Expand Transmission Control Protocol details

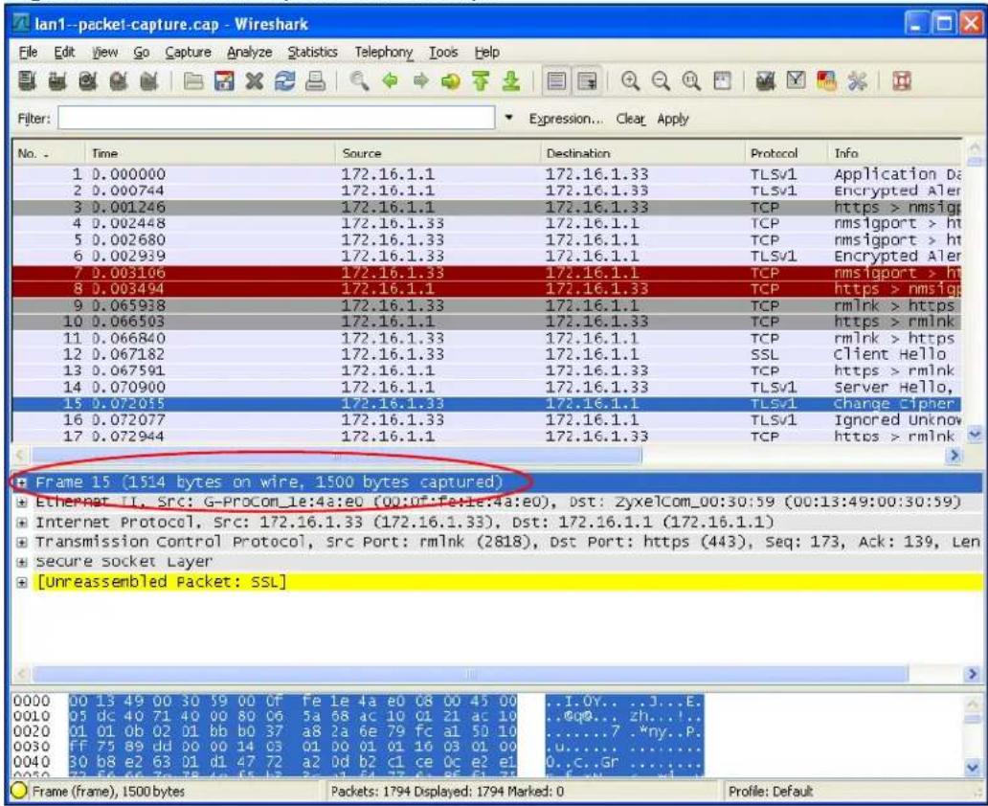coord(21,542)
